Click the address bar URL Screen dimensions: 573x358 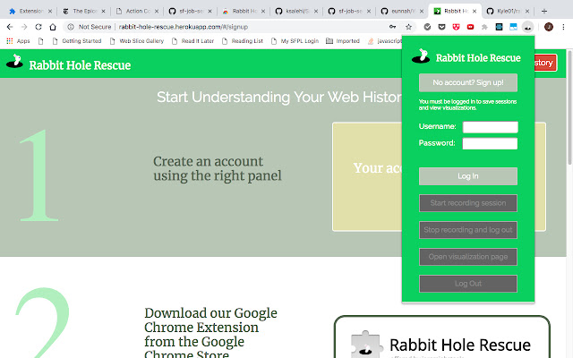pos(183,27)
